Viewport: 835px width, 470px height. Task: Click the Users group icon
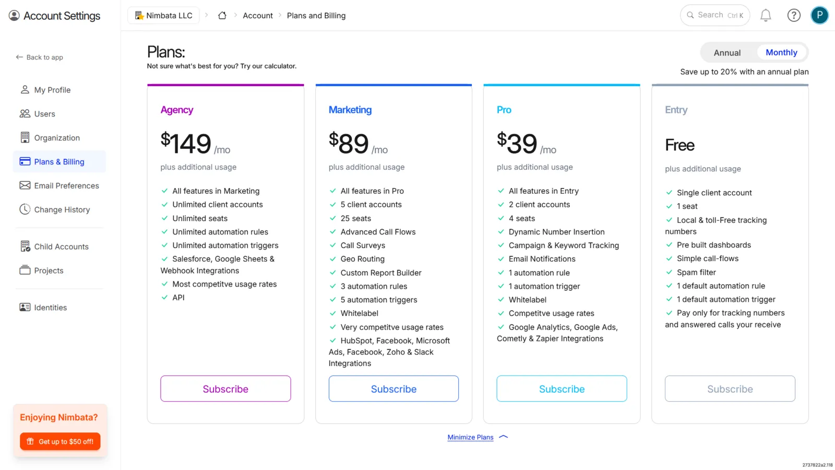pyautogui.click(x=25, y=114)
